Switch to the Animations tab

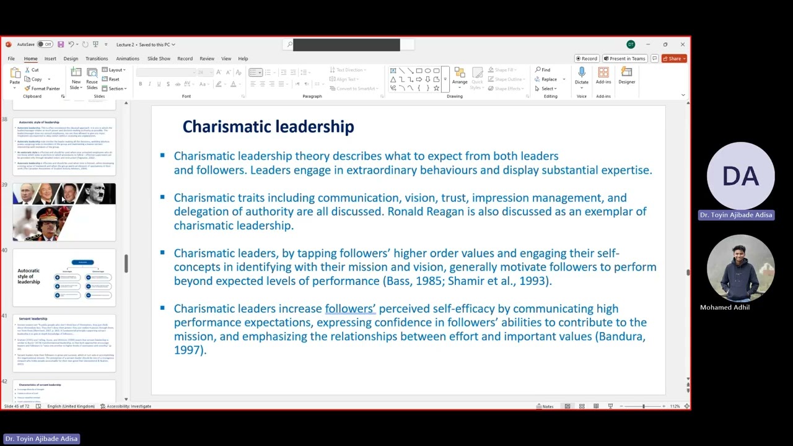coord(128,59)
